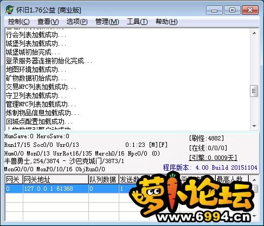Click the 队列数据 column header
This screenshot has height=226, width=264.
click(104, 179)
